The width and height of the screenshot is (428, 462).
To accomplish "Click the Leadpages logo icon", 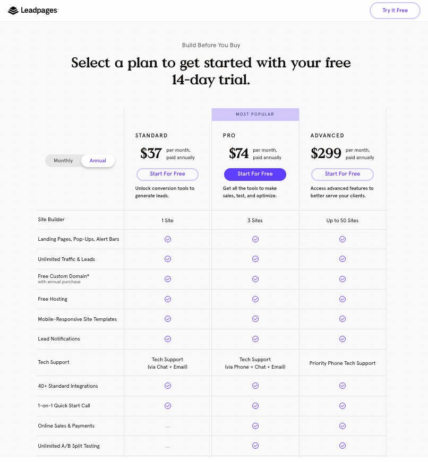I will (13, 11).
